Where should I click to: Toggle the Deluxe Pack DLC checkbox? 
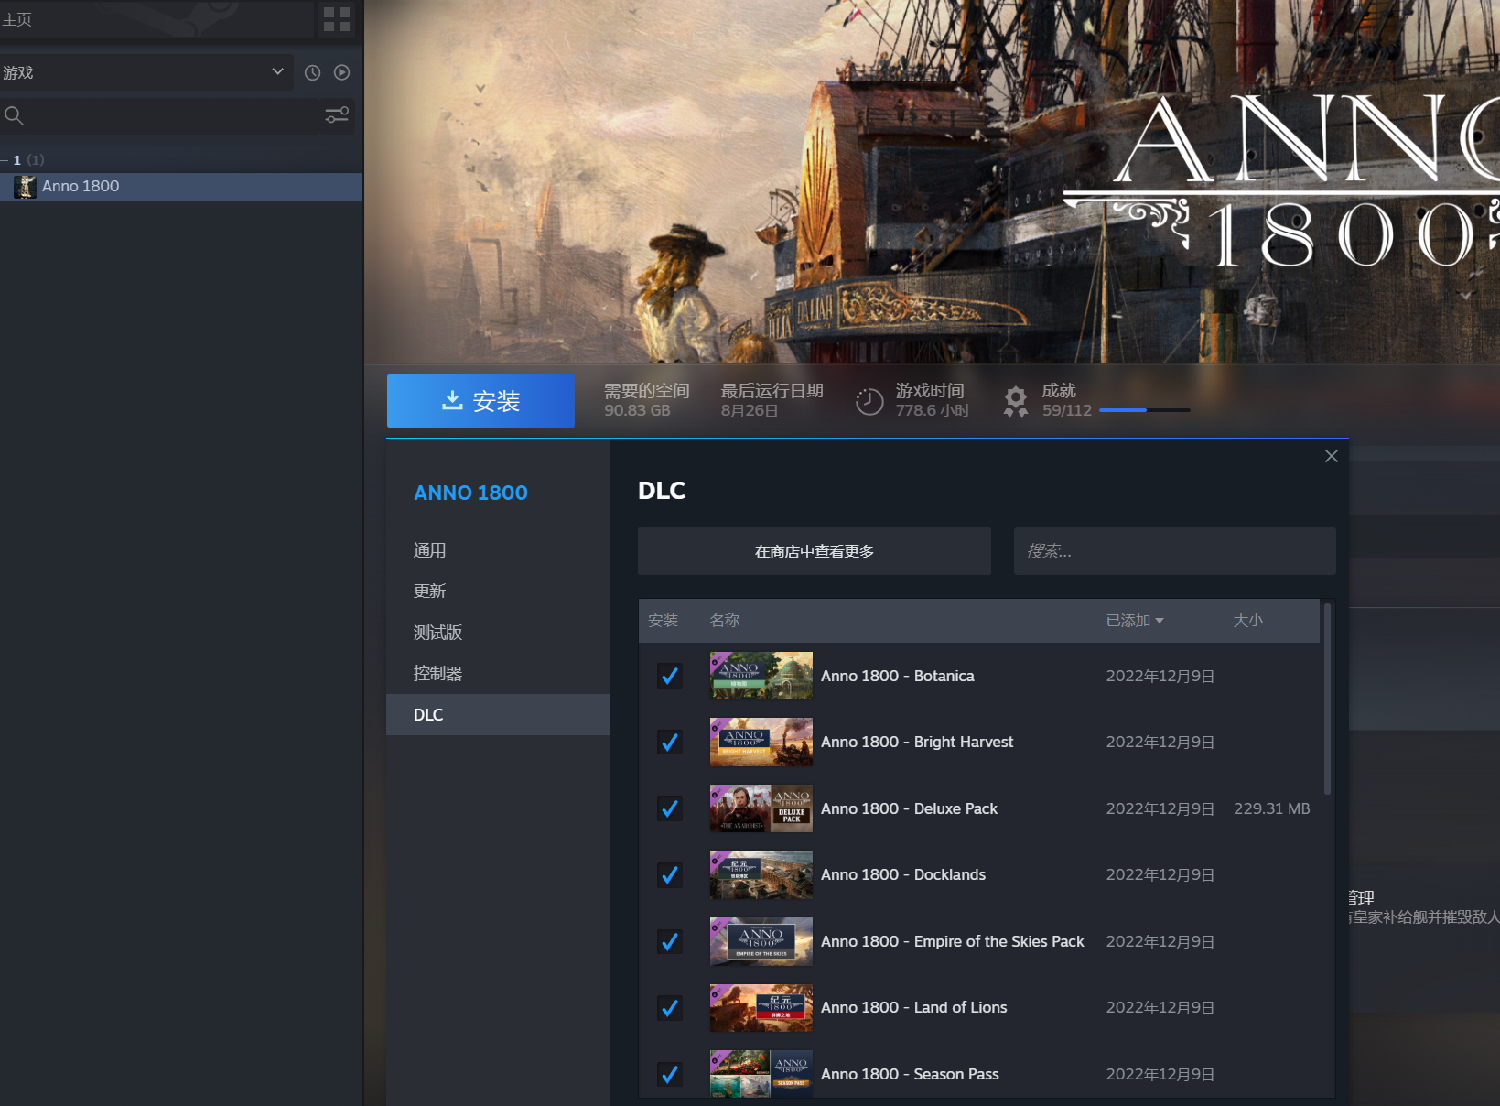coord(670,808)
